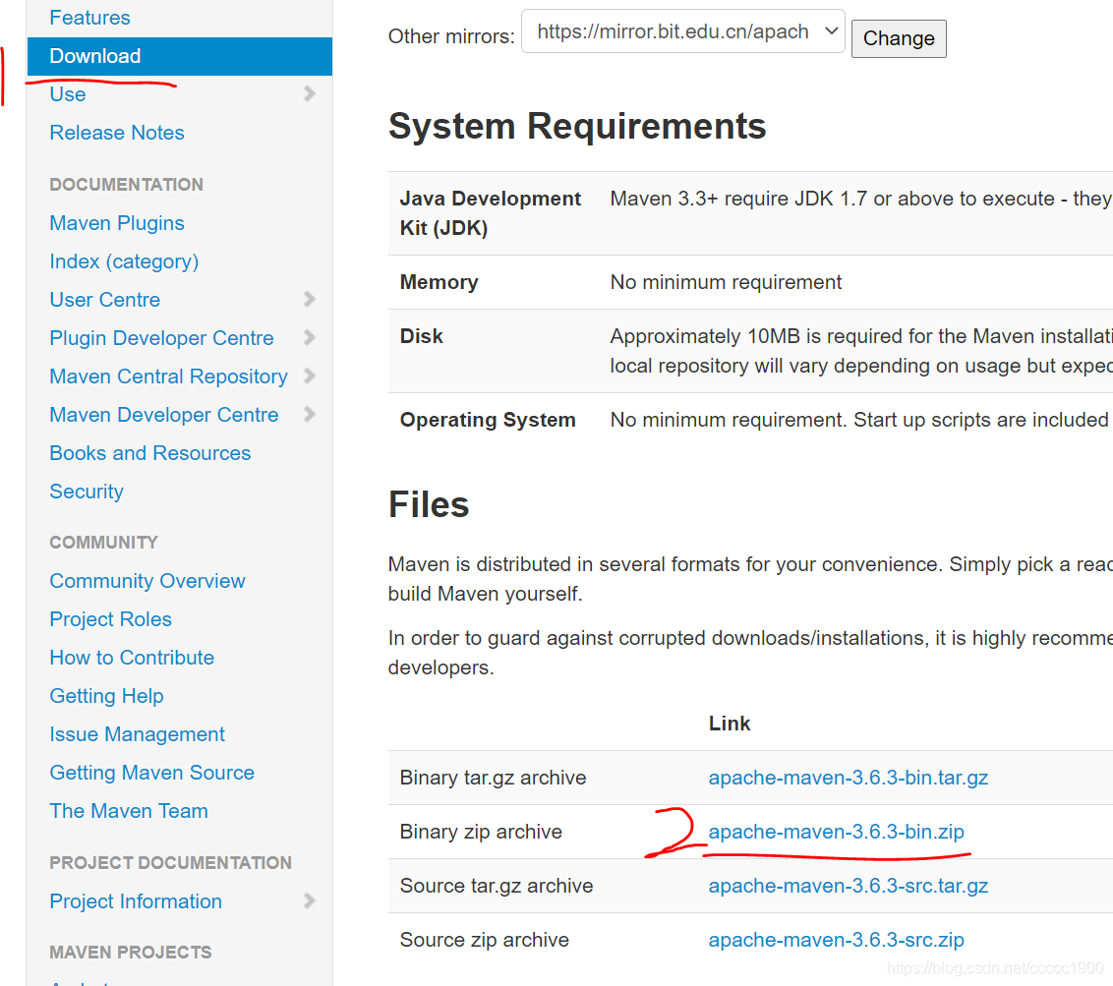Viewport: 1113px width, 986px height.
Task: Click the Change mirror button
Action: [899, 38]
